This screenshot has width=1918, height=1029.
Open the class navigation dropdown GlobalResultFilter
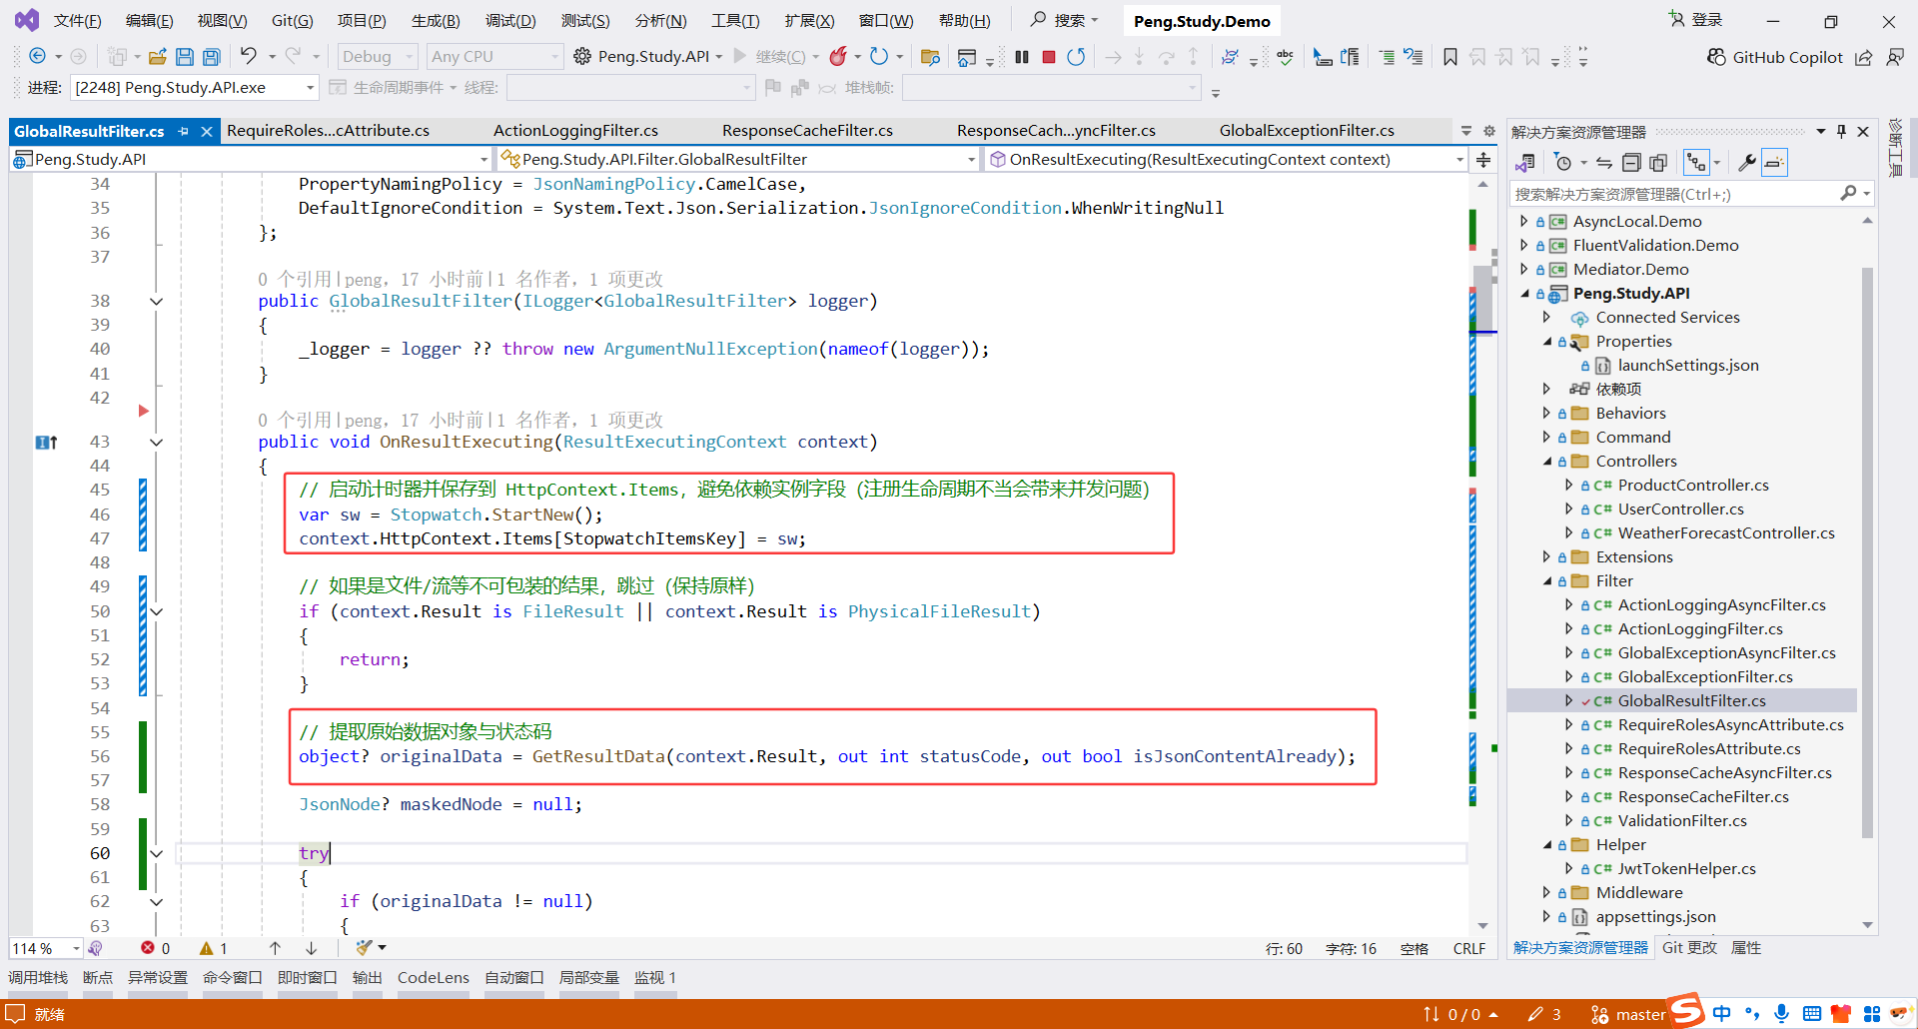737,159
